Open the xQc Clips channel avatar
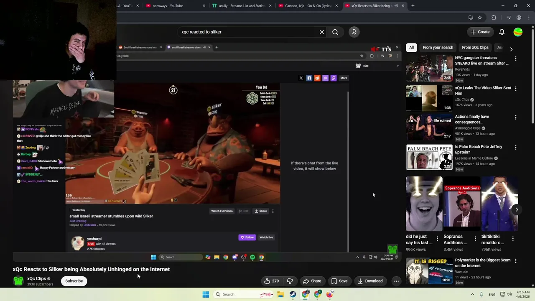Image resolution: width=535 pixels, height=301 pixels. tap(18, 281)
